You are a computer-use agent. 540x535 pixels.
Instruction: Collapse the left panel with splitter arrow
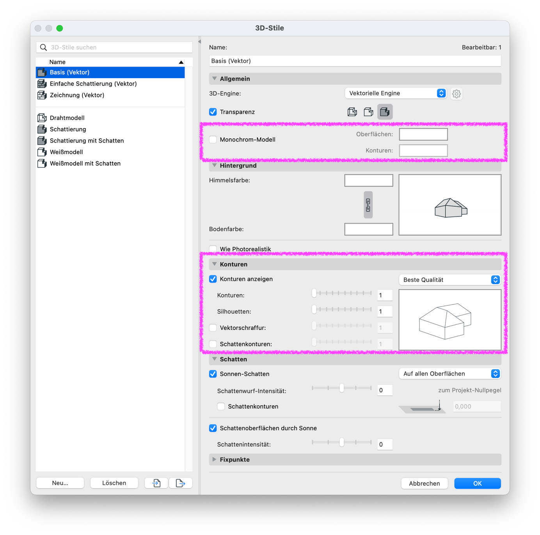pos(199,41)
